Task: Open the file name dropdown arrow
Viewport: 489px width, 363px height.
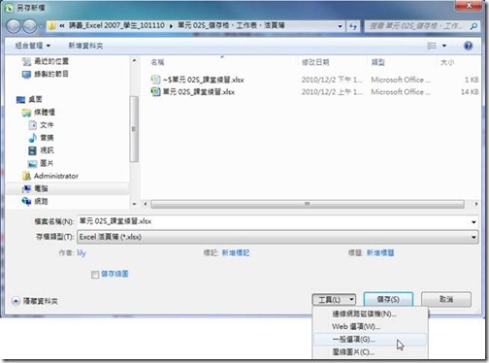Action: pyautogui.click(x=473, y=222)
